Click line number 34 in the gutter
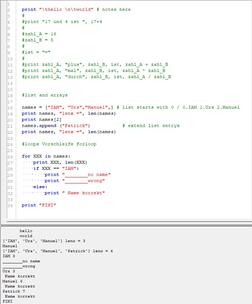 point(10,206)
